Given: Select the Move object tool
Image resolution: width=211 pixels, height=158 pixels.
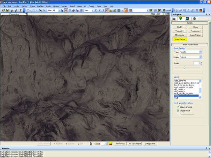Looking at the screenshot, I should click(66, 10).
